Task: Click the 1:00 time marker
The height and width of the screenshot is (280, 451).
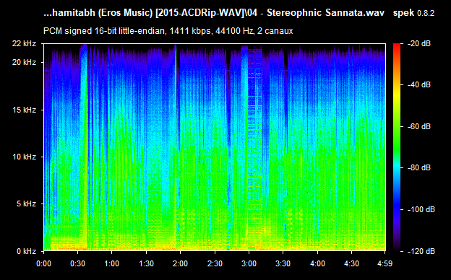Action: (x=111, y=263)
